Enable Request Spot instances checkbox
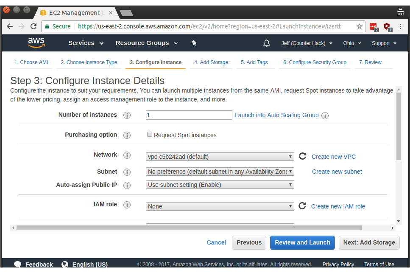 point(150,134)
